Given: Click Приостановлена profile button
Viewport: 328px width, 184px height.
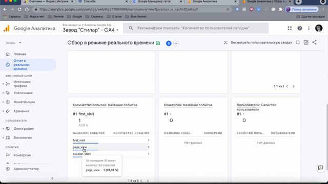Looking at the screenshot, I should [302, 9].
